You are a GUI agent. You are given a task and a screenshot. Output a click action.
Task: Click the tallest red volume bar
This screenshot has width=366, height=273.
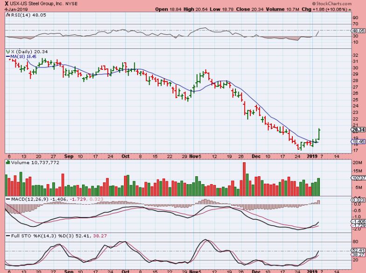pos(244,179)
